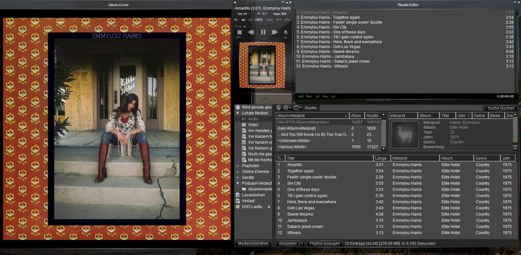The image size is (521, 255).
Task: Click the Eject open-file button
Action: click(286, 32)
